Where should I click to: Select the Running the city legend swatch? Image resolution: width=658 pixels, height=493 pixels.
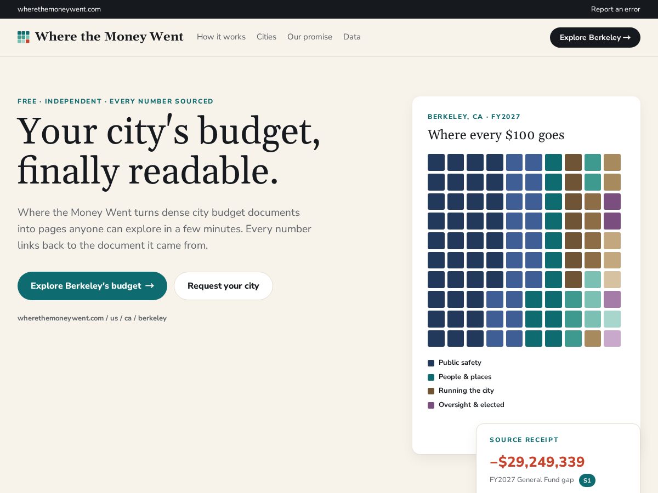tap(431, 391)
